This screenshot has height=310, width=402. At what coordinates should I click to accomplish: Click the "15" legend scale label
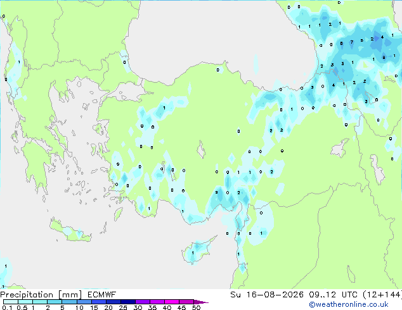click(94, 307)
